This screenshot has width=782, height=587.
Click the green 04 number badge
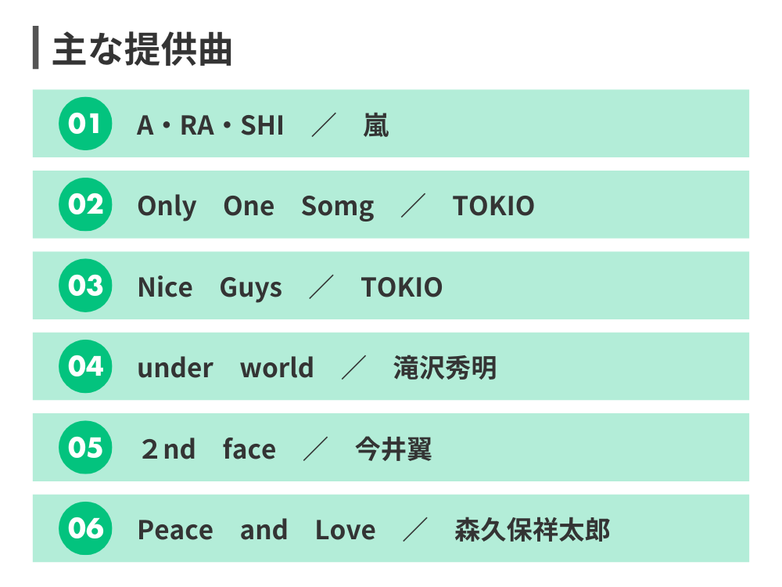[85, 366]
